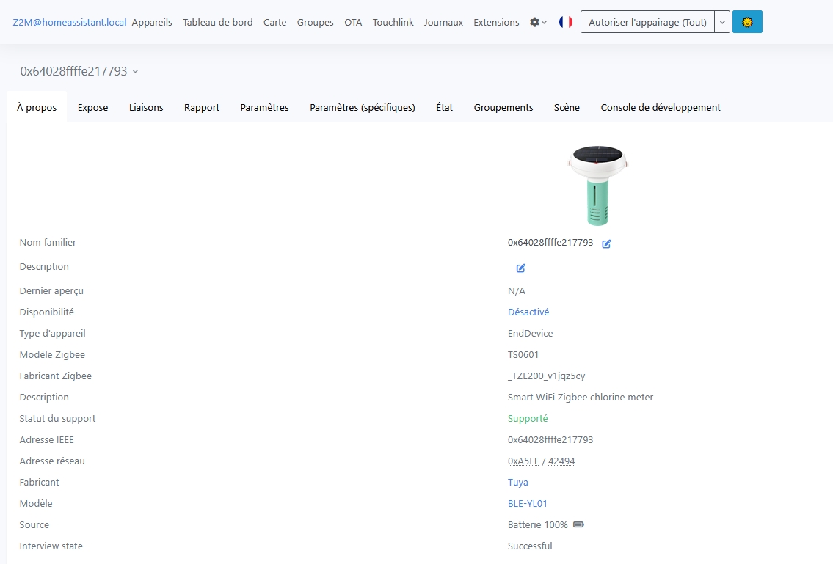Click network address 0xA5FE
This screenshot has width=833, height=564.
pyautogui.click(x=523, y=461)
